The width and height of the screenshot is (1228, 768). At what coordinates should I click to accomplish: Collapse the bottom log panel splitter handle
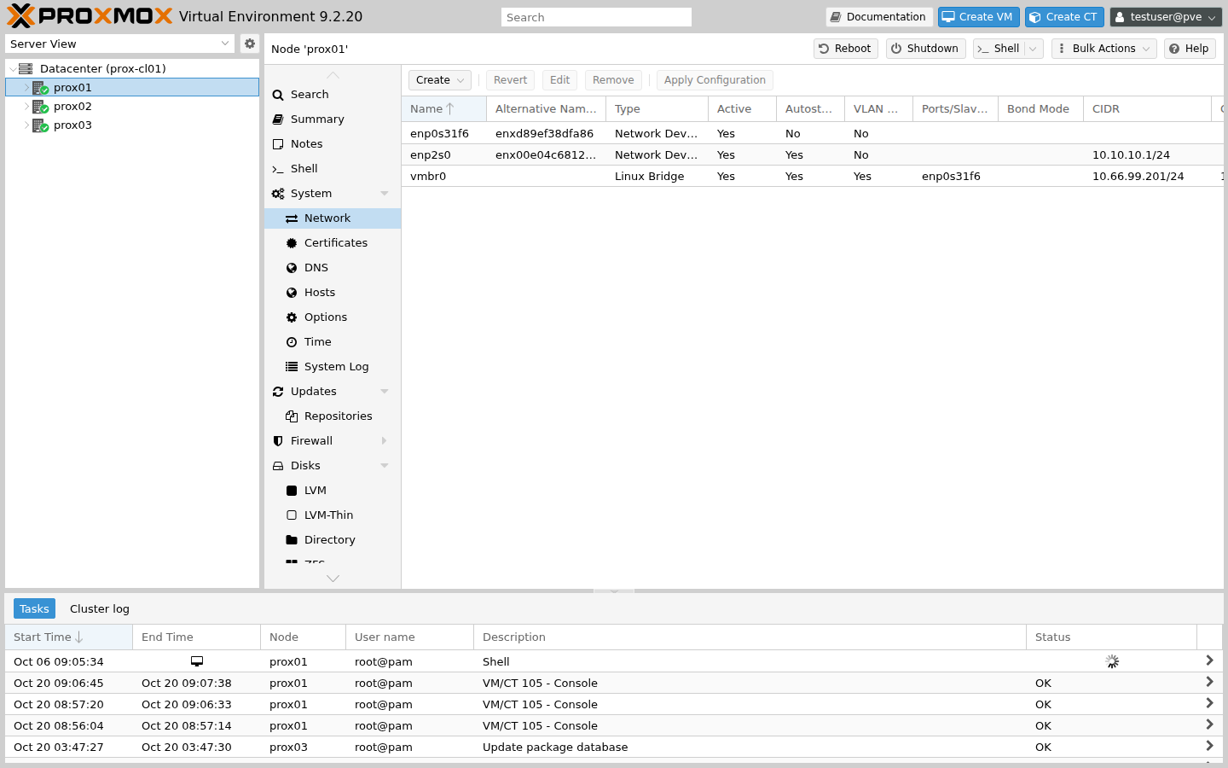point(614,591)
